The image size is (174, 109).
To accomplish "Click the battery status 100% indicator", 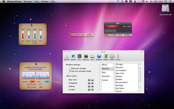I will (159, 1).
